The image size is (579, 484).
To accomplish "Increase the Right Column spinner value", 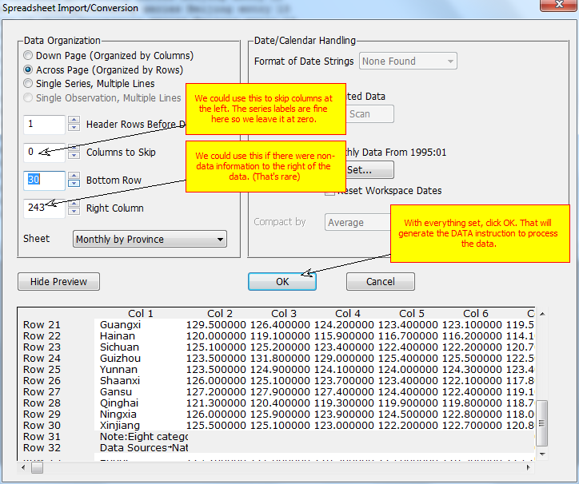I will coord(74,204).
